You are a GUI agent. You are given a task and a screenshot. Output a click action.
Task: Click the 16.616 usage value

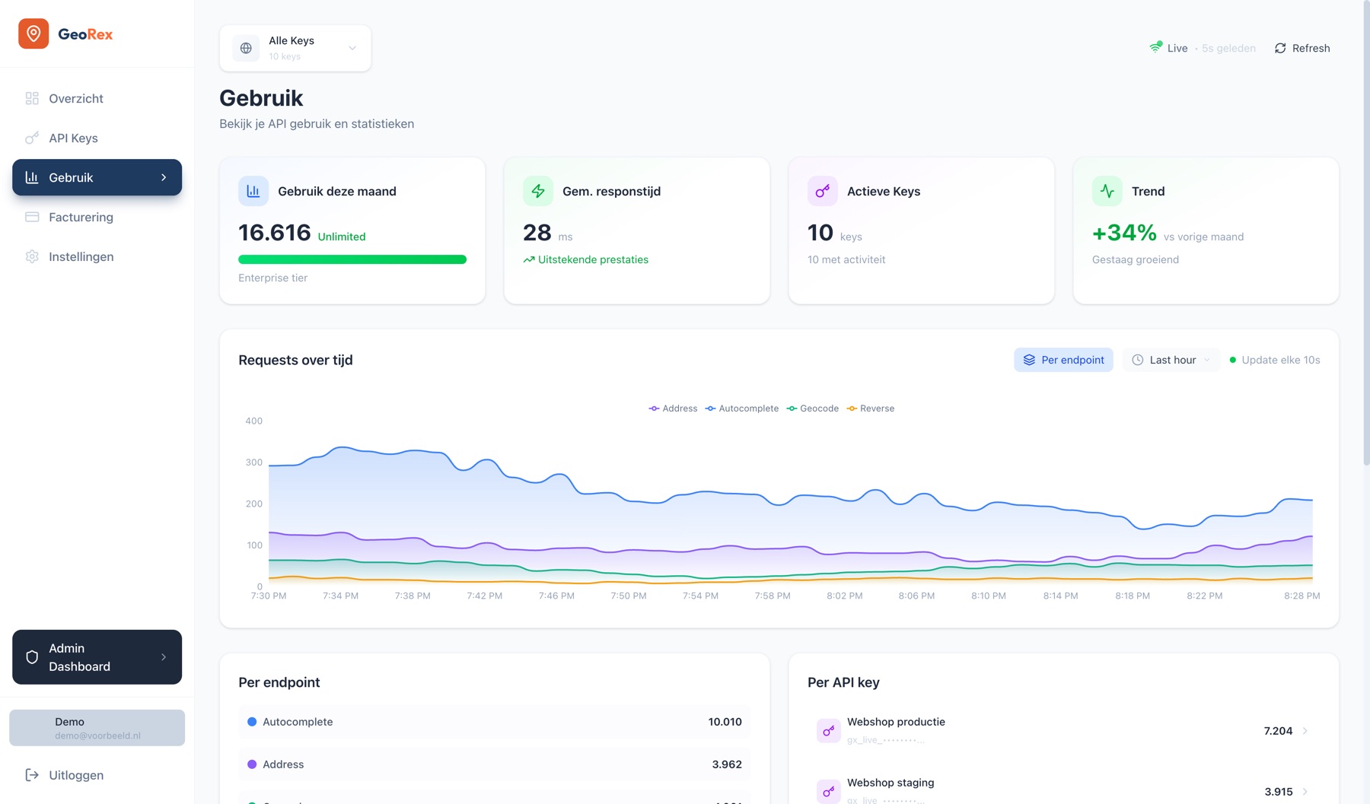[x=275, y=233]
